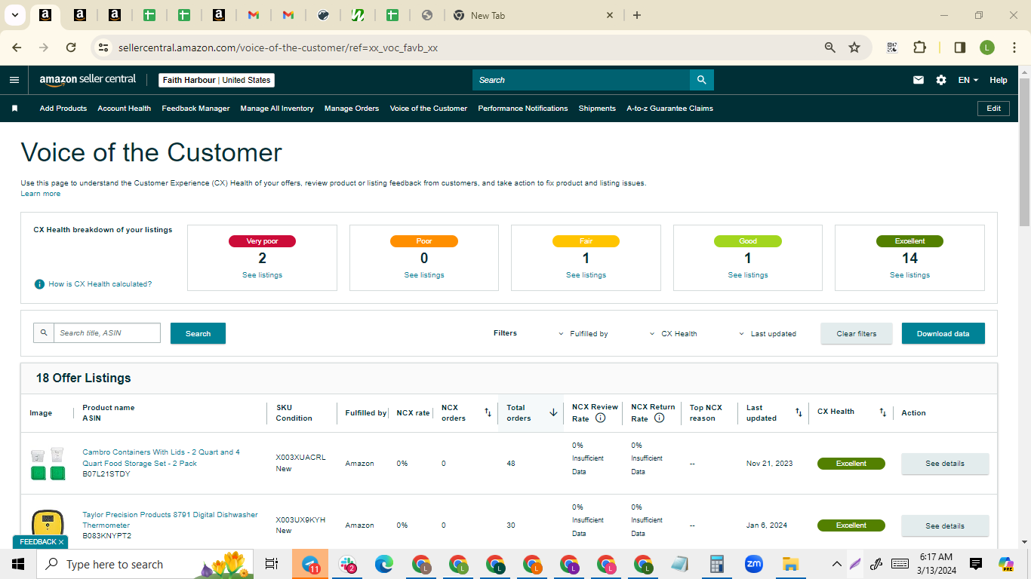Image resolution: width=1031 pixels, height=579 pixels.
Task: Open Zoom from the taskbar
Action: (x=753, y=564)
